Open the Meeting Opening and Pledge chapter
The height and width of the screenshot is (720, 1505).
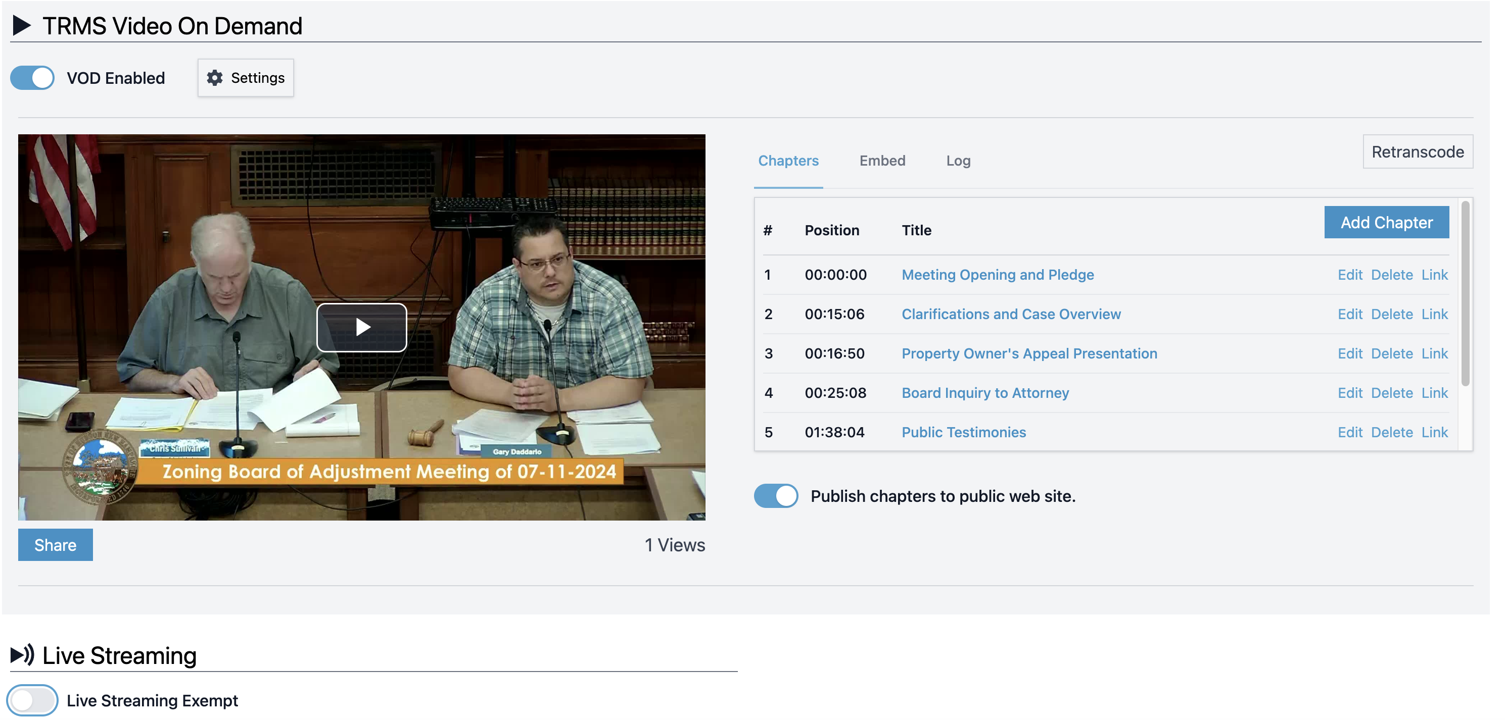pyautogui.click(x=997, y=274)
